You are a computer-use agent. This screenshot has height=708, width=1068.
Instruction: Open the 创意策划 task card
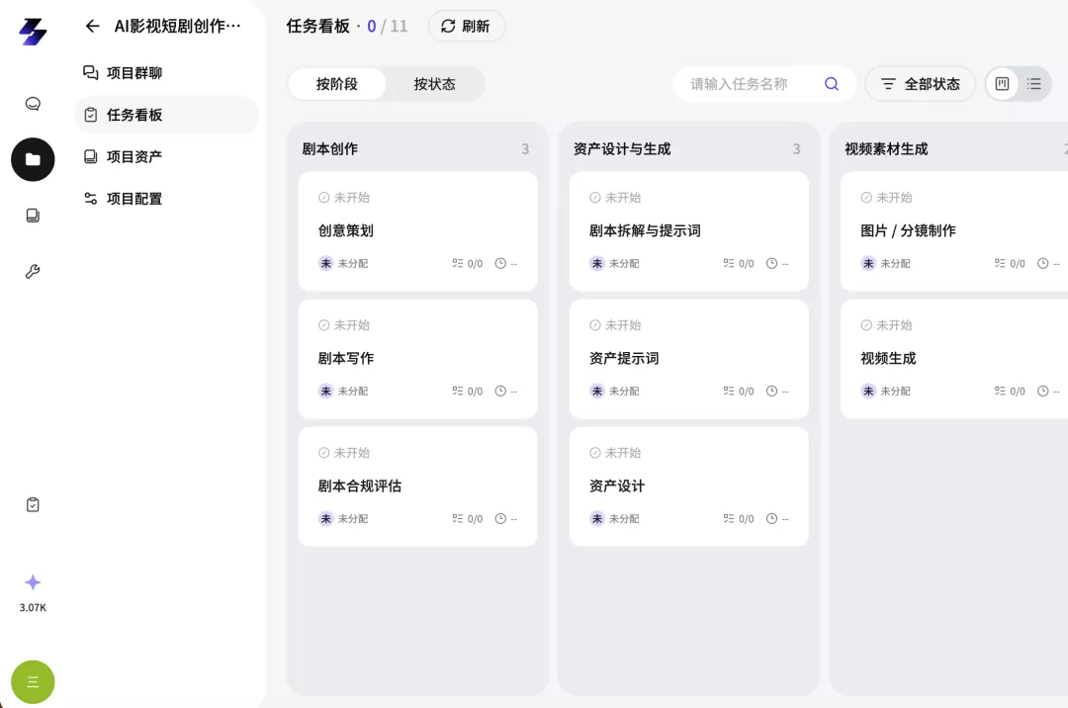click(417, 231)
